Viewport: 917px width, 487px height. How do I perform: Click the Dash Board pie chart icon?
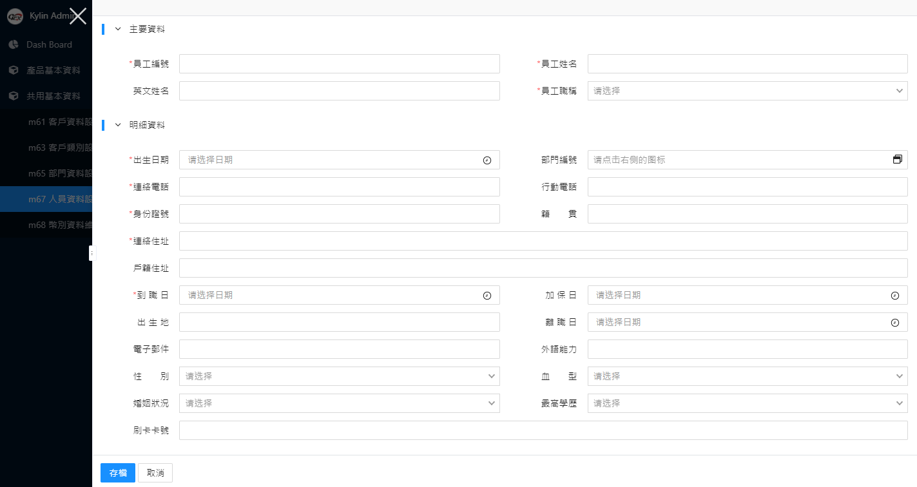13,44
